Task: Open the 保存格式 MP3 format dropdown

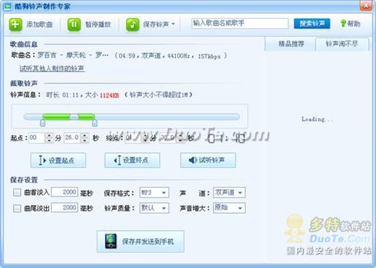Action: pyautogui.click(x=154, y=192)
